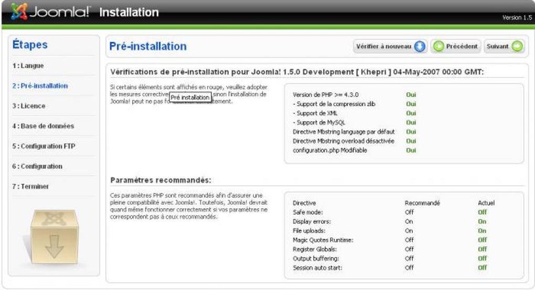Select step 4: Base de données
Image resolution: width=535 pixels, height=290 pixels.
[x=43, y=126]
